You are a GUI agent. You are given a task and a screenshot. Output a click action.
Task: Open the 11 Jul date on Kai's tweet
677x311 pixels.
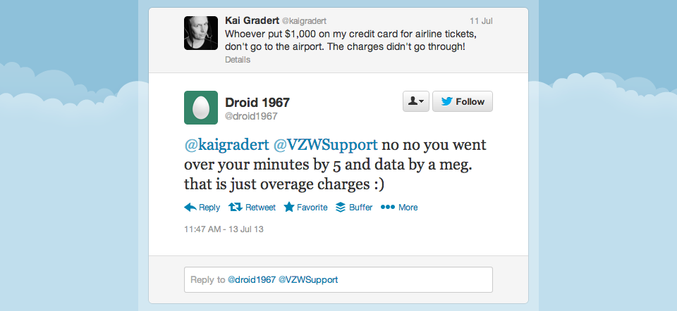click(481, 21)
